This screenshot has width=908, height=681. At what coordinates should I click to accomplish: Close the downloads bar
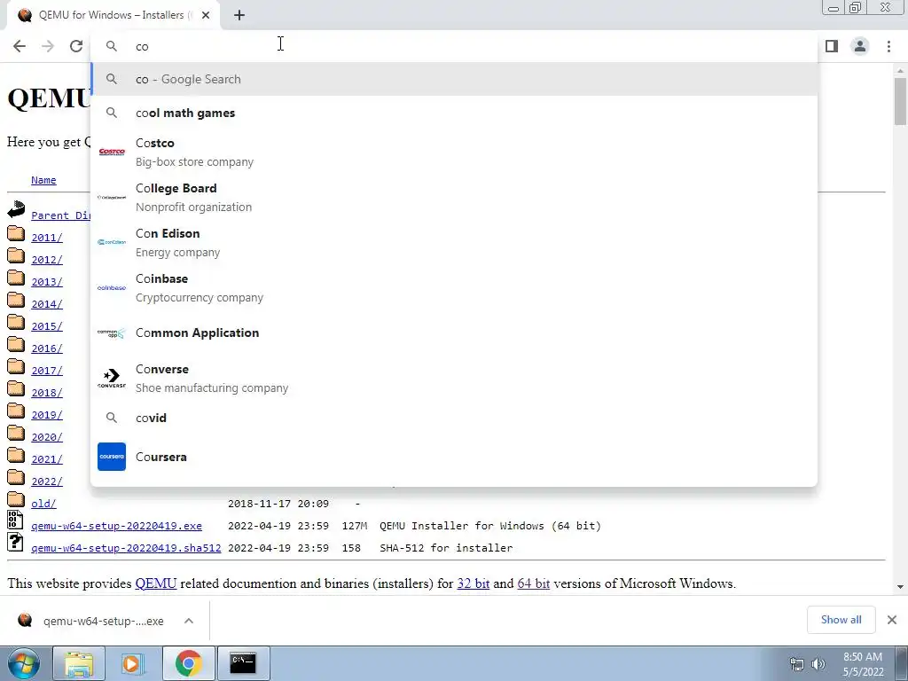tap(892, 620)
